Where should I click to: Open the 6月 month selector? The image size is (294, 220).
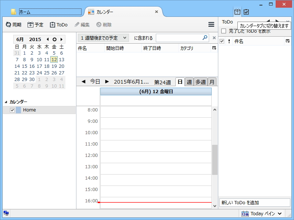(20, 39)
